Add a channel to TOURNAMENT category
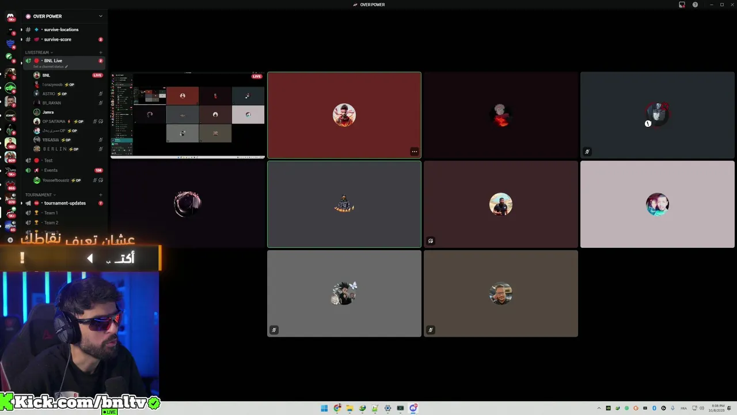 pyautogui.click(x=101, y=195)
